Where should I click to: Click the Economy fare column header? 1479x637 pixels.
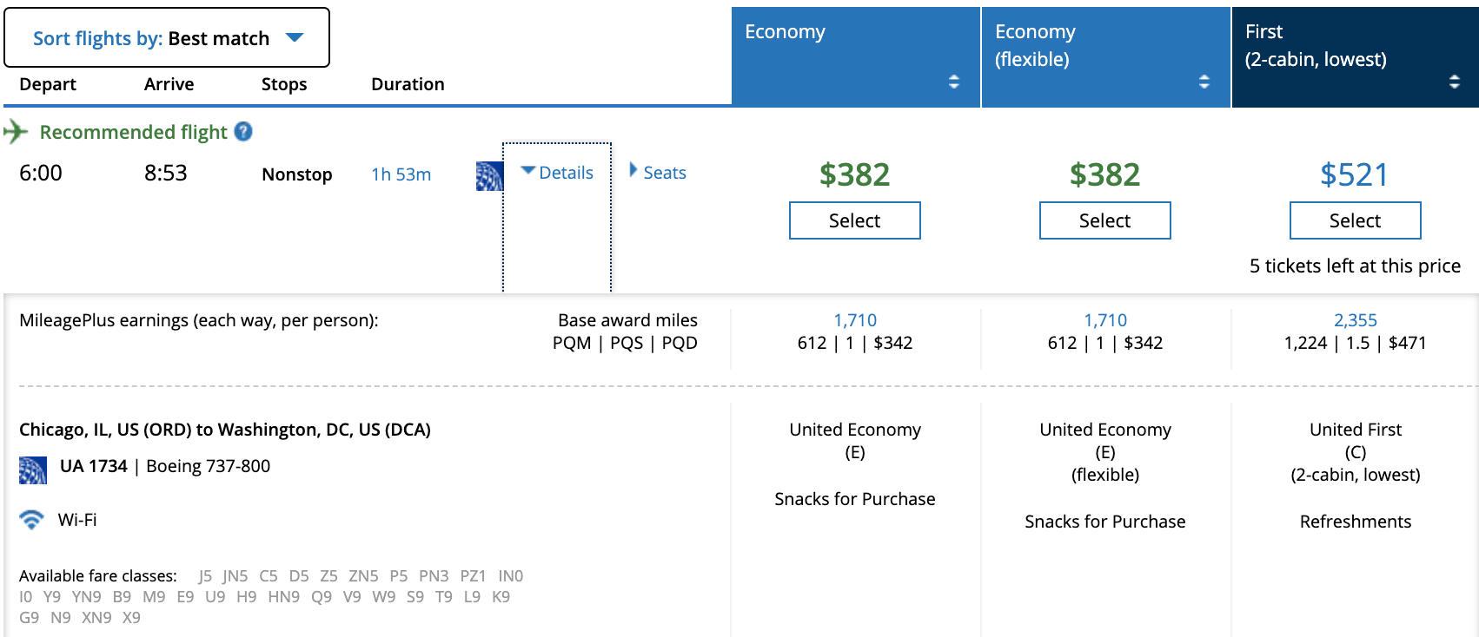pyautogui.click(x=786, y=32)
